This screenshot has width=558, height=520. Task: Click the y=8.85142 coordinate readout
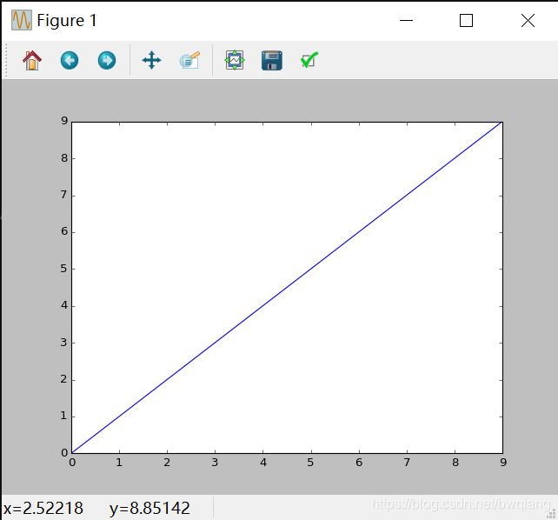149,508
